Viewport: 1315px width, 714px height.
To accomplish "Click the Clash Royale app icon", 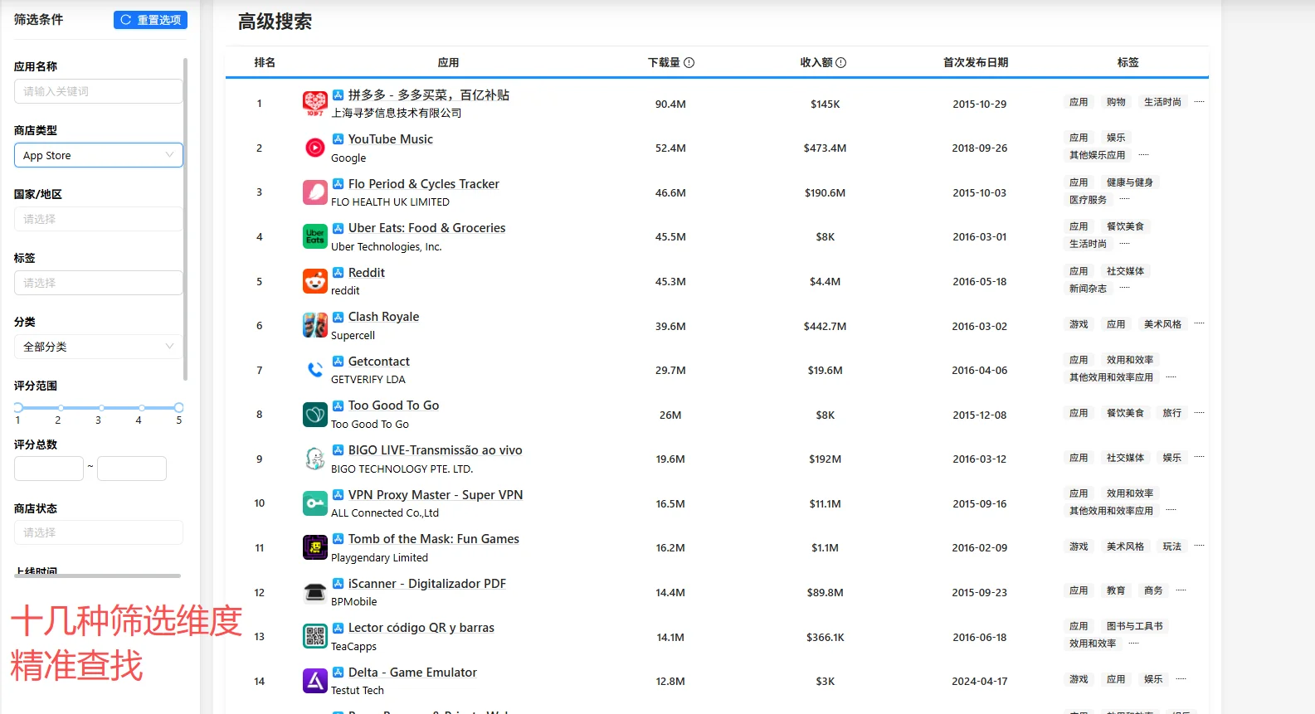I will 315,325.
